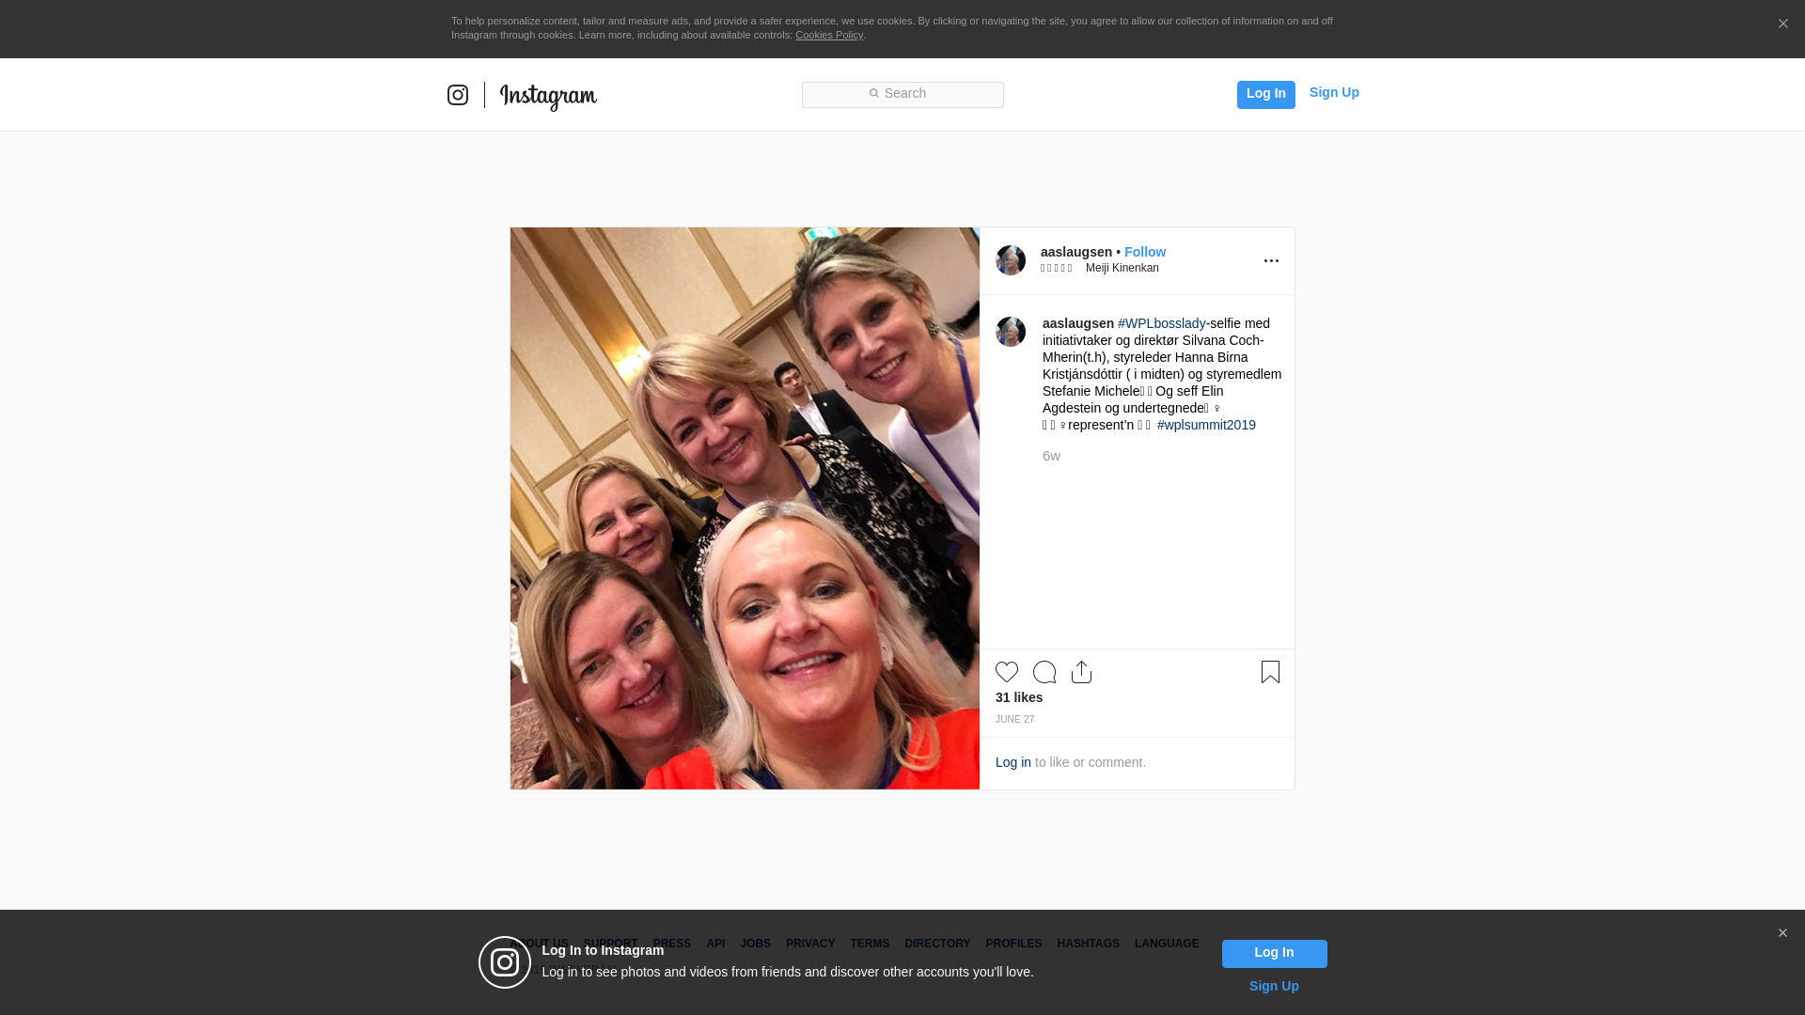
Task: Click the comment bubble icon
Action: tap(1044, 672)
